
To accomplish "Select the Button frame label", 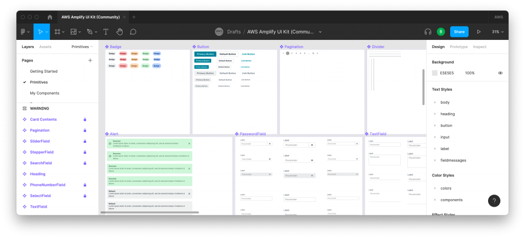I will tap(203, 47).
